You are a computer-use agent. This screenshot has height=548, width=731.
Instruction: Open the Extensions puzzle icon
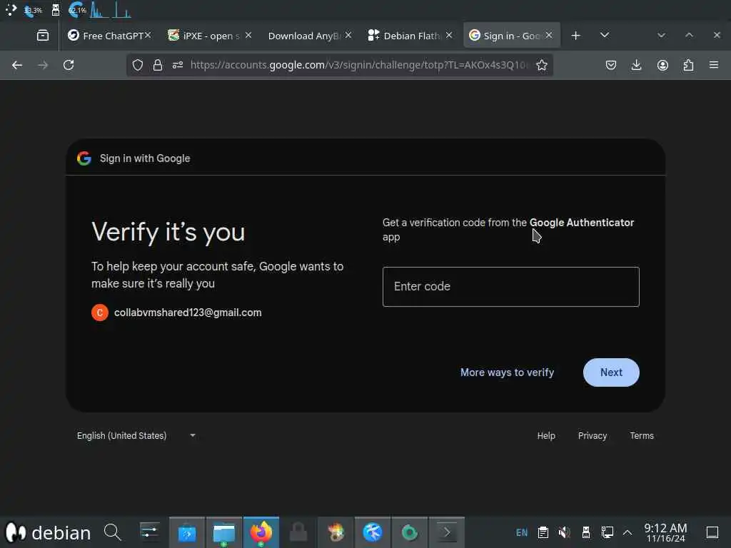click(688, 65)
